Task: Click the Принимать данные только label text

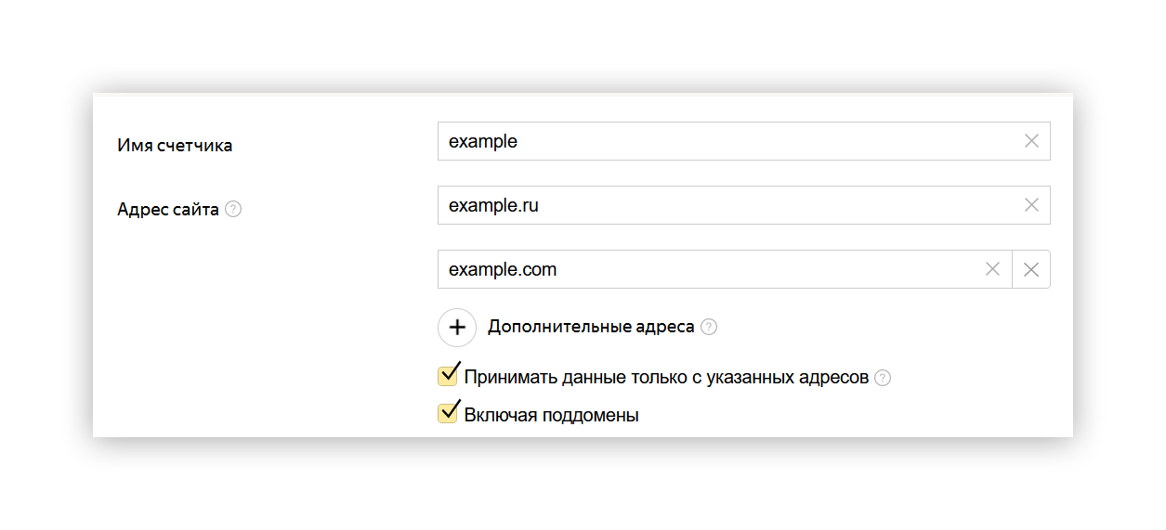Action: tap(665, 378)
